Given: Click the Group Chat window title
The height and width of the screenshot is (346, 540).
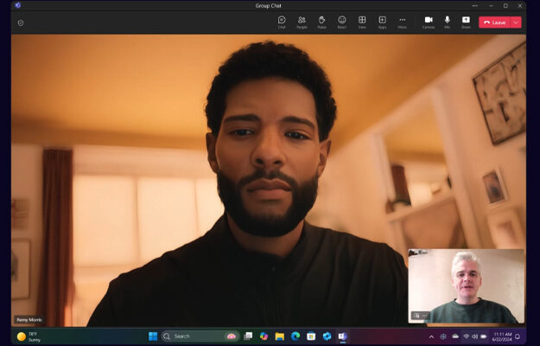Looking at the screenshot, I should [269, 5].
